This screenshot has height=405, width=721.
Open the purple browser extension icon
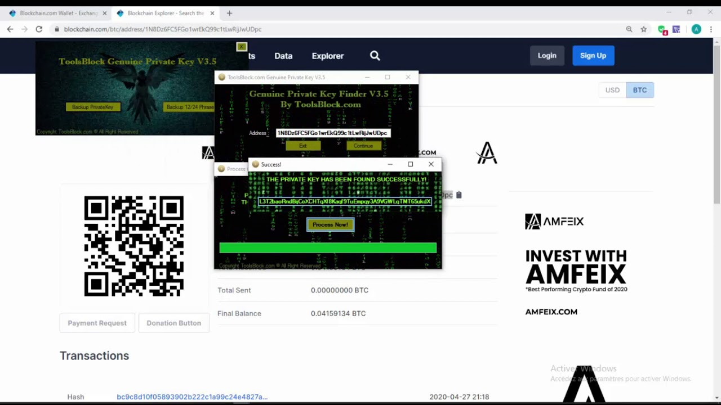pos(676,29)
